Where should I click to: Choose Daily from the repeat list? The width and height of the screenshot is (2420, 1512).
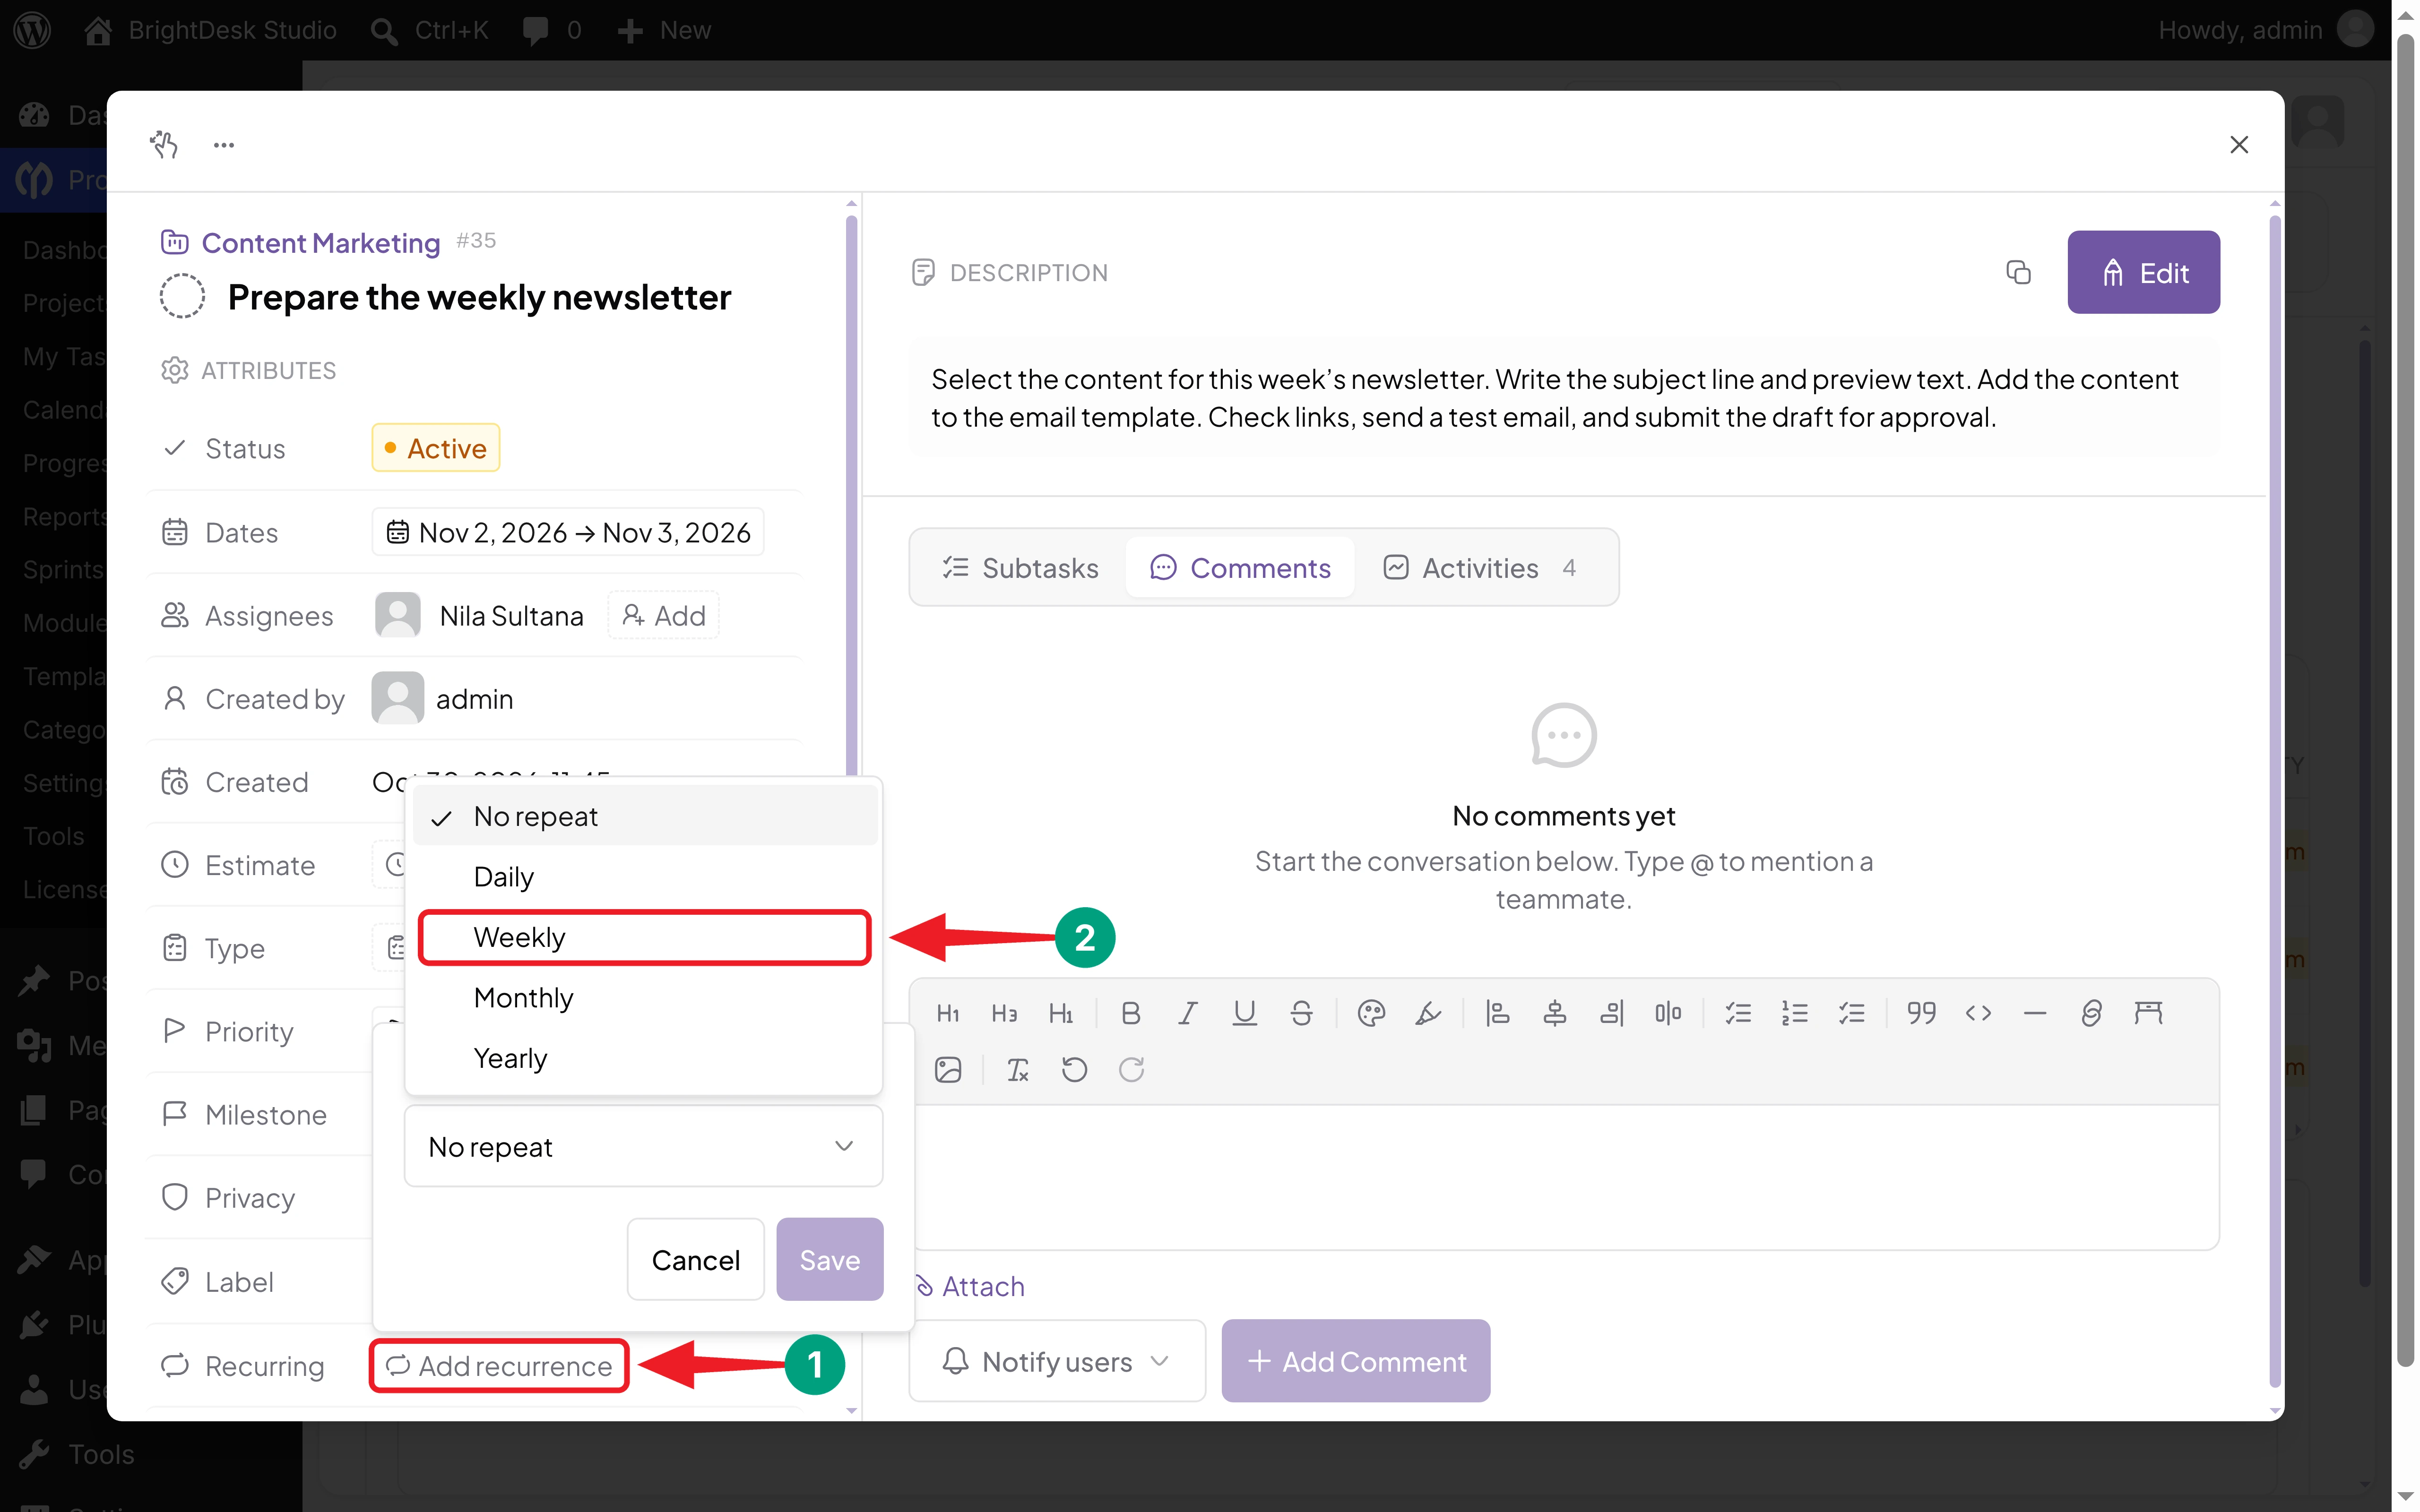644,877
